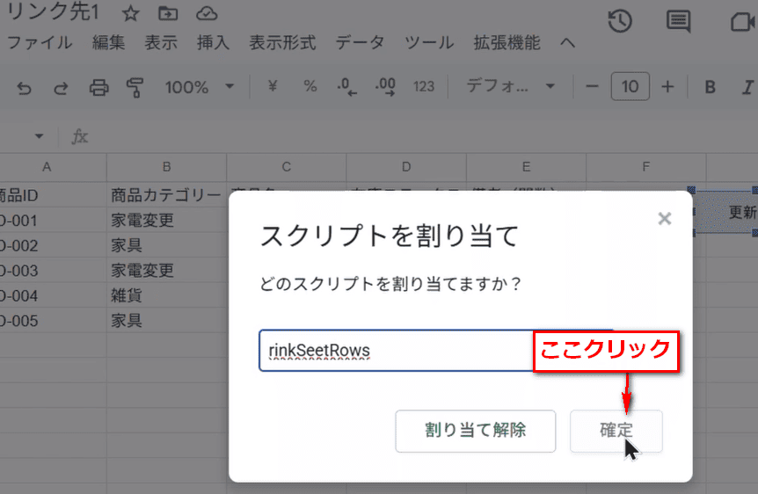Click the redo arrow icon
This screenshot has height=494, width=758.
(x=61, y=87)
